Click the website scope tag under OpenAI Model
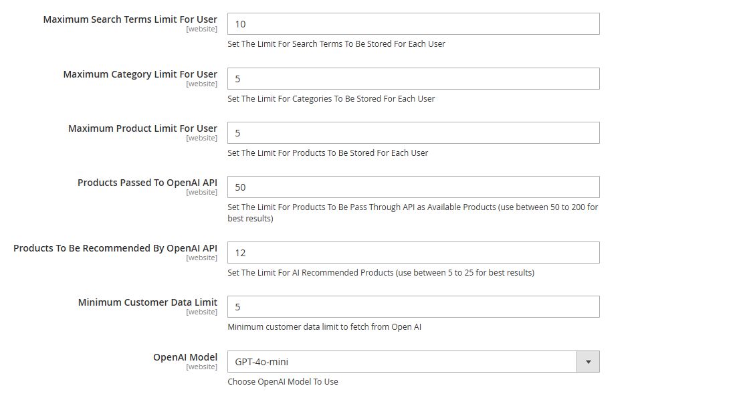The image size is (739, 396). click(202, 367)
